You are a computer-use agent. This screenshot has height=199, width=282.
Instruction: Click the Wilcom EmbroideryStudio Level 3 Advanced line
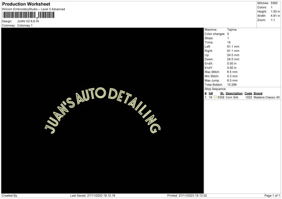point(33,9)
